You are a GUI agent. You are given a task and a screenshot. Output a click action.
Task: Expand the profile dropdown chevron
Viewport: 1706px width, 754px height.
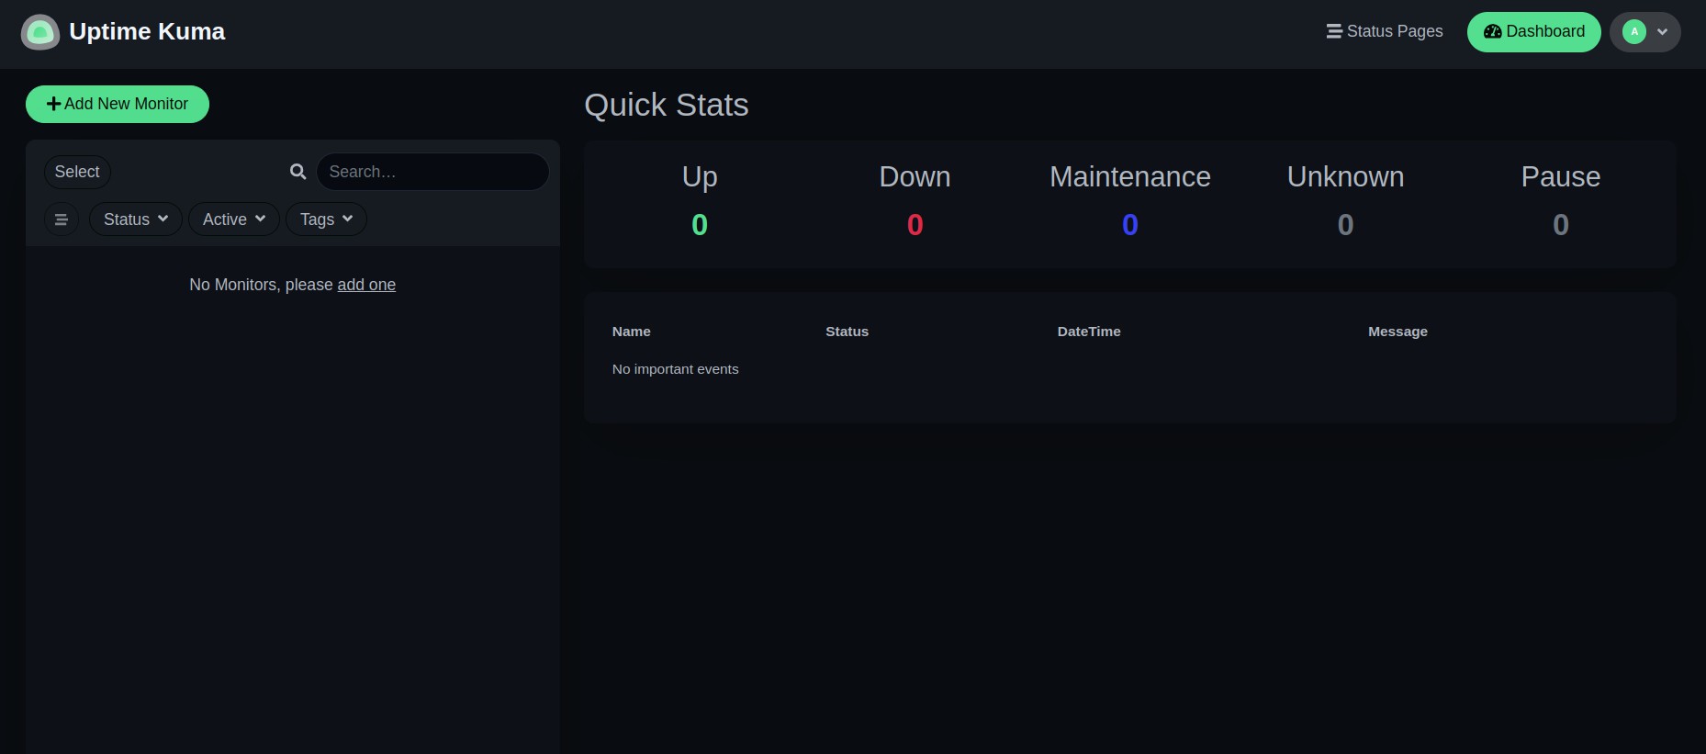tap(1662, 32)
